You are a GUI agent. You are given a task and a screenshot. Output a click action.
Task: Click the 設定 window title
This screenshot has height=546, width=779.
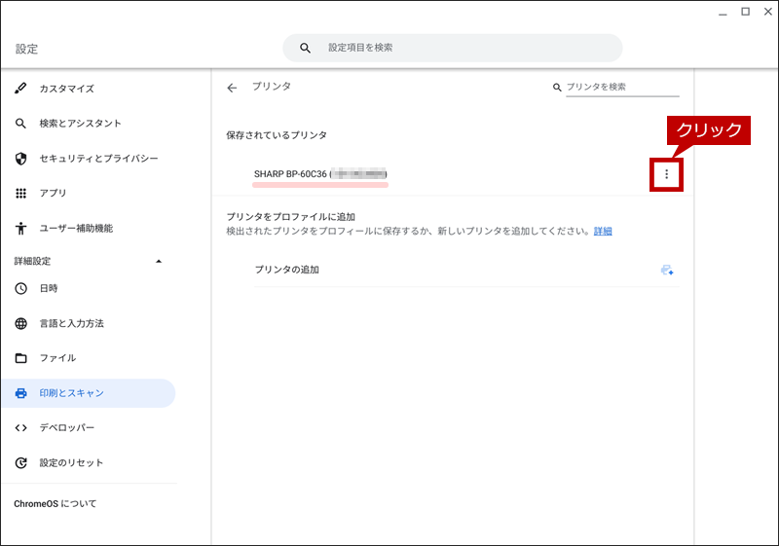coord(26,49)
